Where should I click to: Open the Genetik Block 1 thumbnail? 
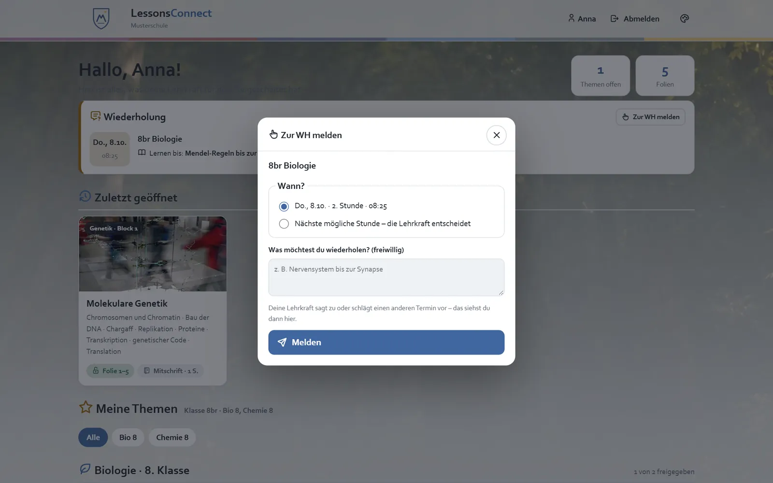point(153,254)
